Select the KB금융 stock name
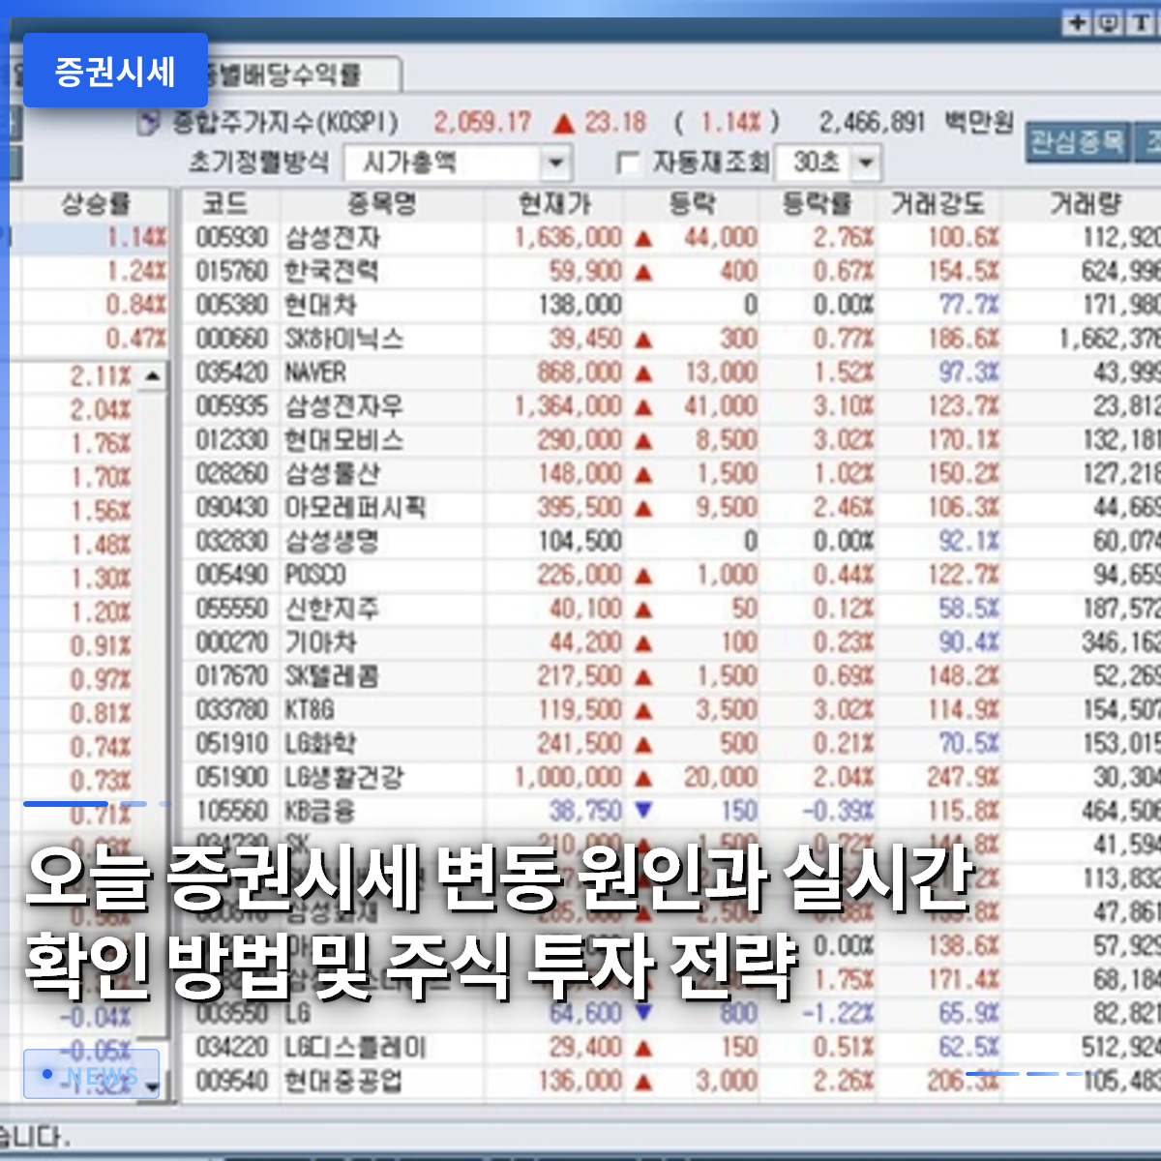The width and height of the screenshot is (1161, 1161). click(x=320, y=811)
